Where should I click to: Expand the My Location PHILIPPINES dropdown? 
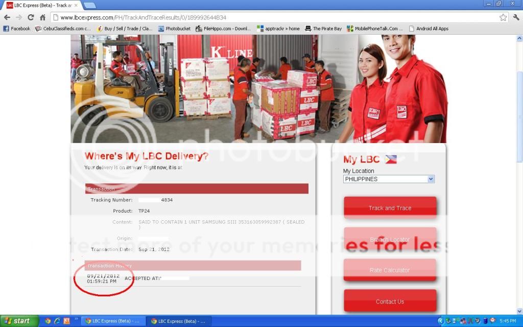pos(389,179)
